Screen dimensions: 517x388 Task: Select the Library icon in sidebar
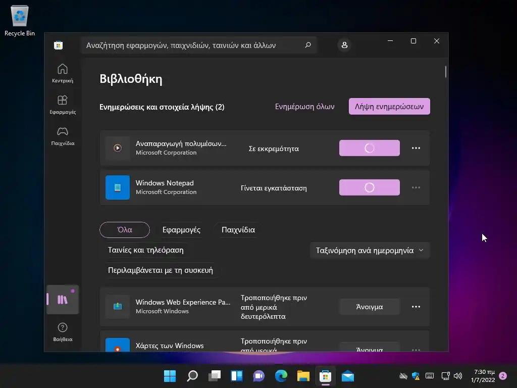[x=63, y=300]
